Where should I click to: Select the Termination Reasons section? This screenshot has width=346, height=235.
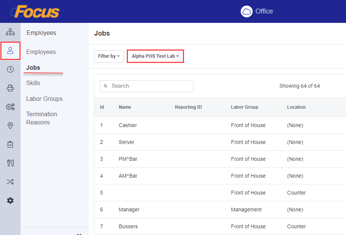pos(42,118)
